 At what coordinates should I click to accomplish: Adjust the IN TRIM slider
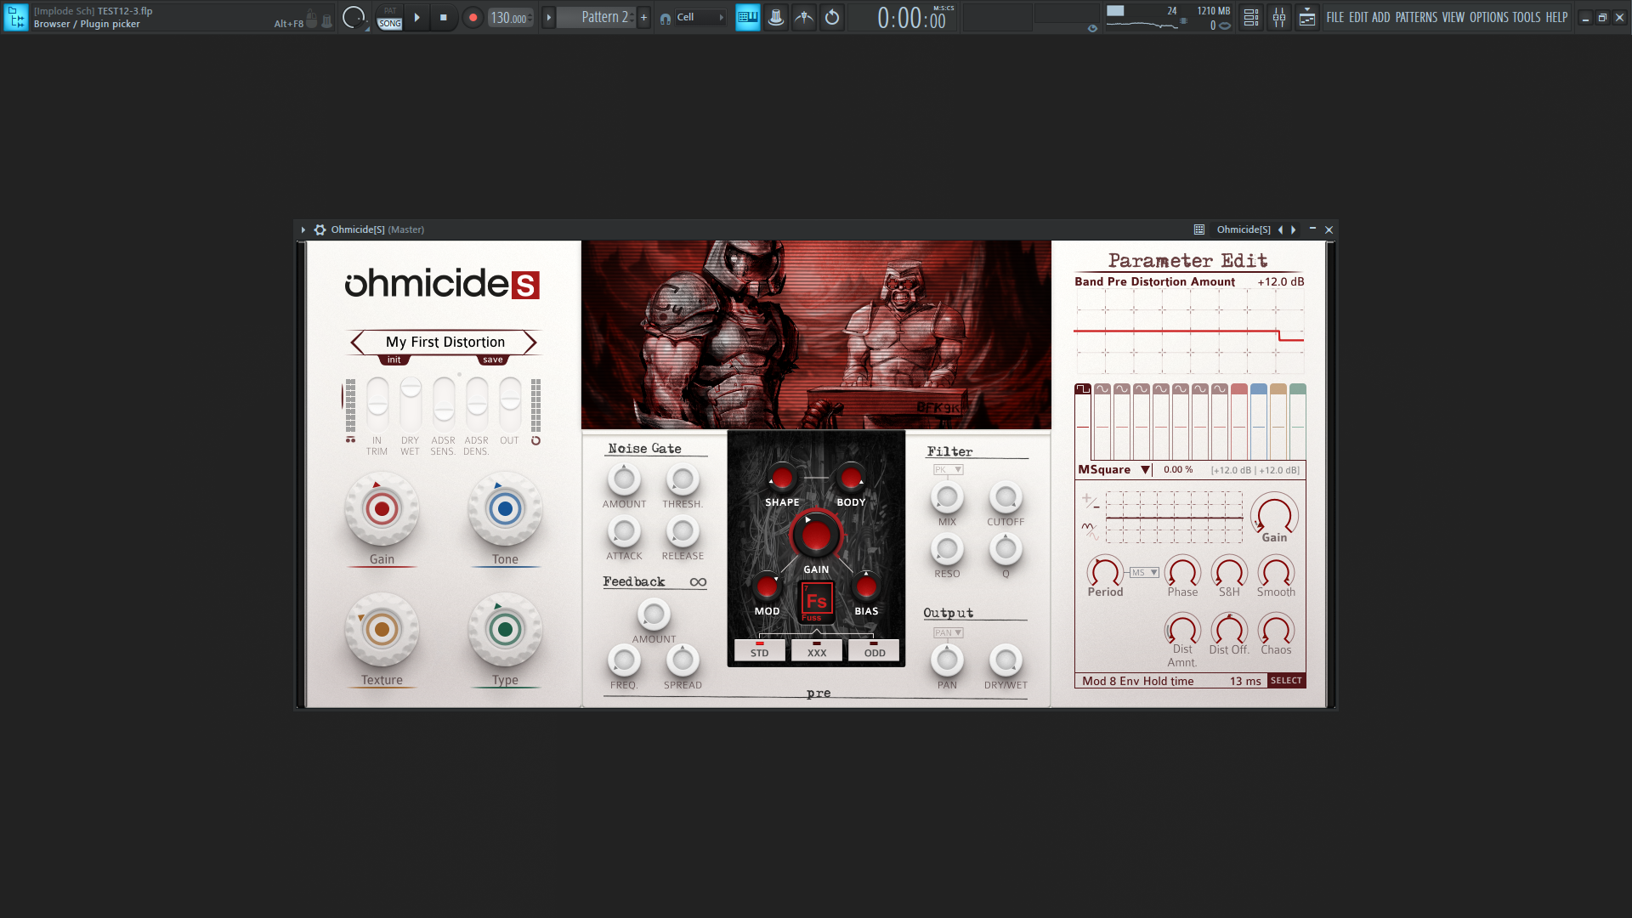377,405
